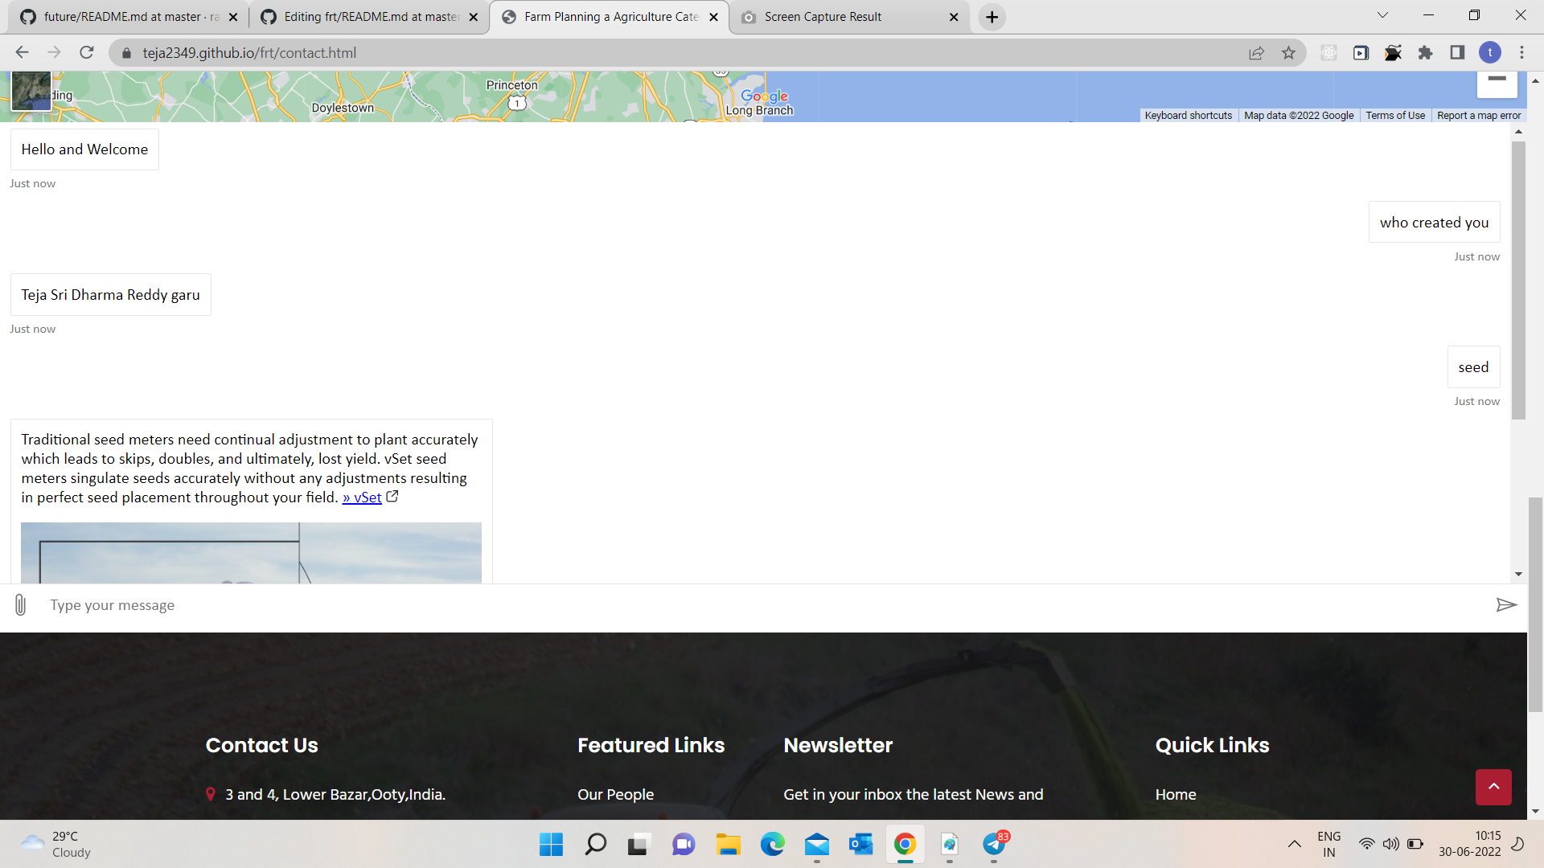Image resolution: width=1544 pixels, height=868 pixels.
Task: Open map Terms of Use link
Action: tap(1395, 116)
